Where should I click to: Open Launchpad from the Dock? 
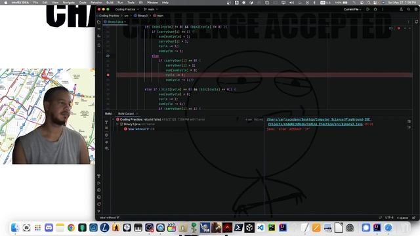37,227
